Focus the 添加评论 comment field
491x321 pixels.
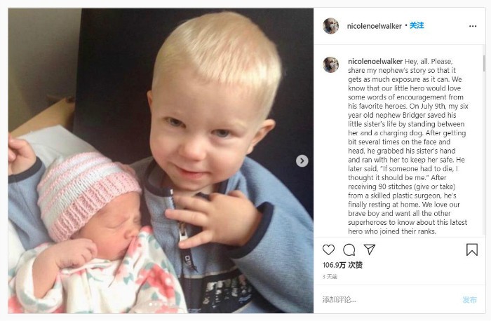click(389, 299)
